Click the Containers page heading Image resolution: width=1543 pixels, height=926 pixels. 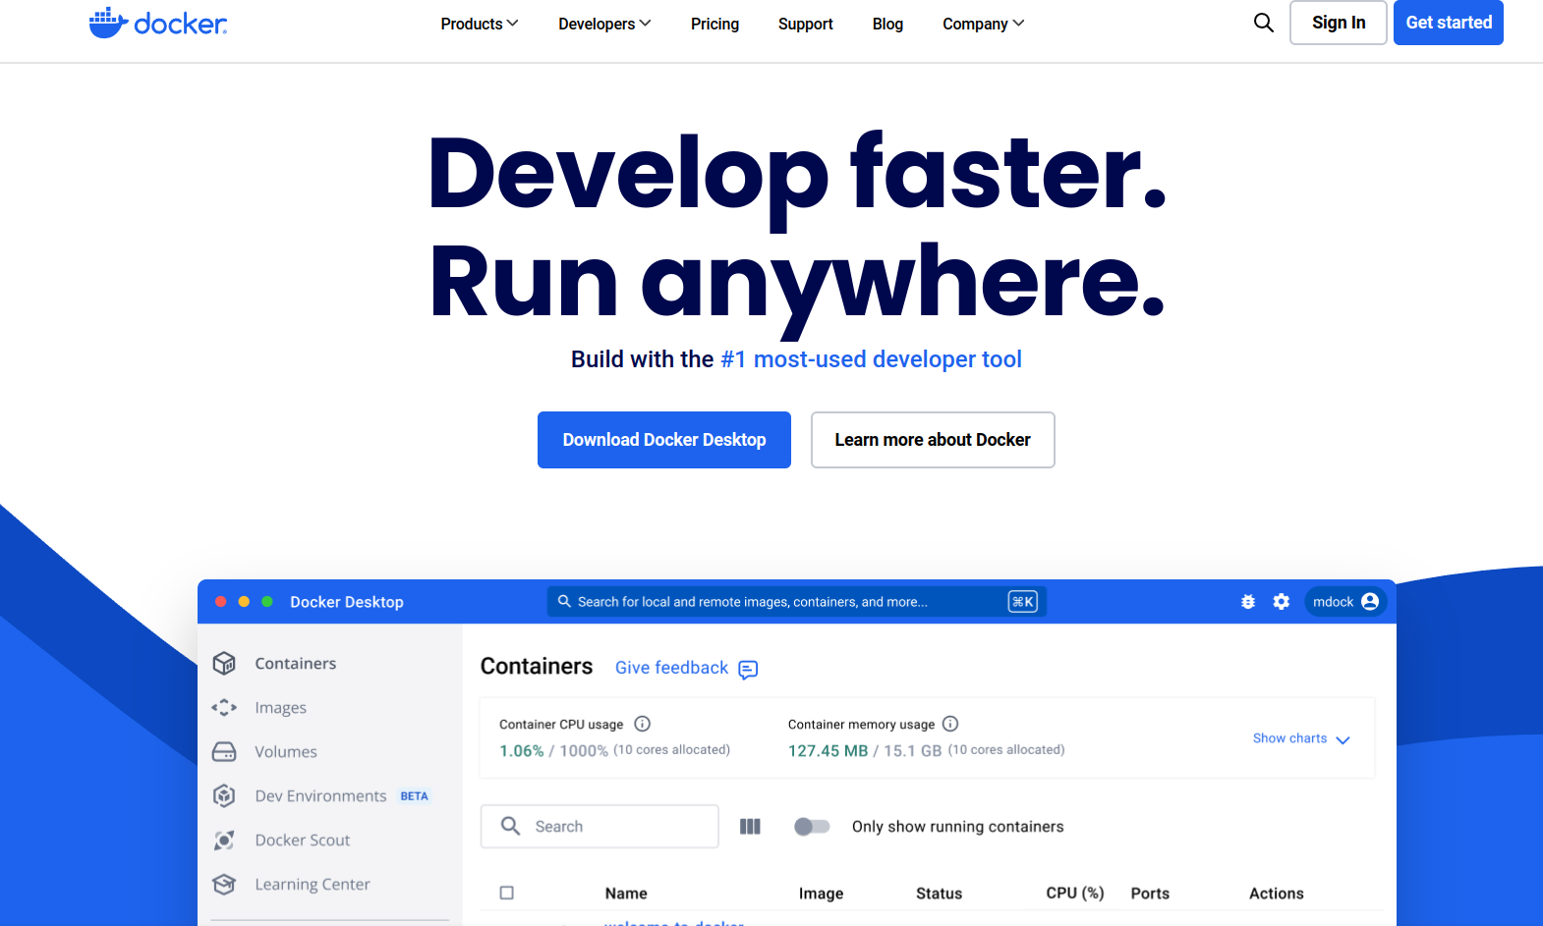pyautogui.click(x=537, y=667)
